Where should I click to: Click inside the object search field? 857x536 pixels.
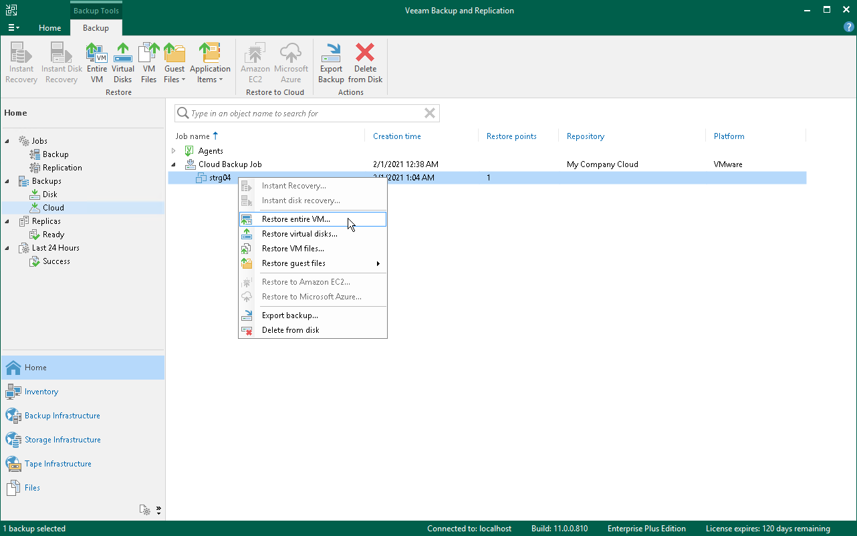(x=301, y=113)
